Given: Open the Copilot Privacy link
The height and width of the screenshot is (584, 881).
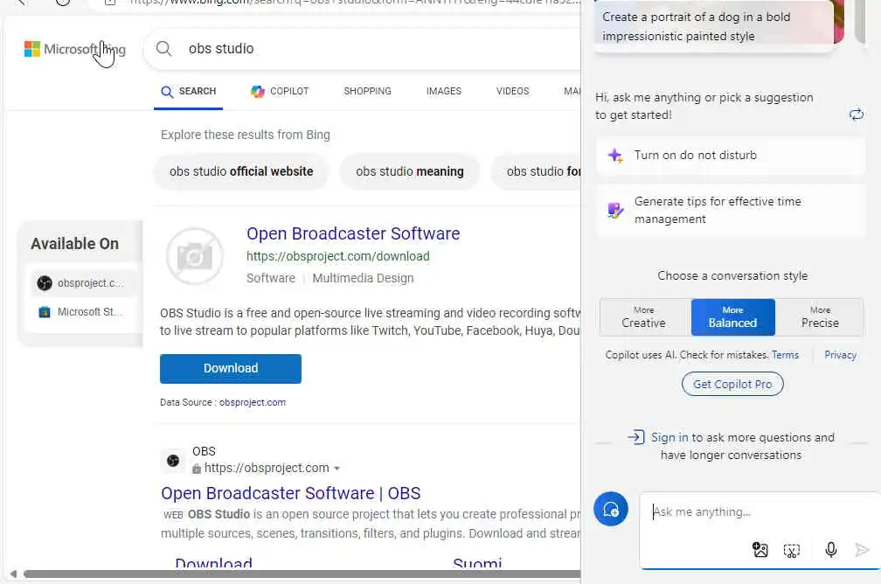Looking at the screenshot, I should (840, 355).
